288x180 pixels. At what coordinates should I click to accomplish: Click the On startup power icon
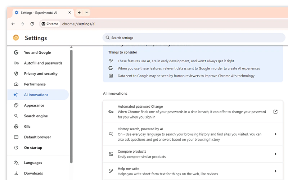click(x=16, y=148)
